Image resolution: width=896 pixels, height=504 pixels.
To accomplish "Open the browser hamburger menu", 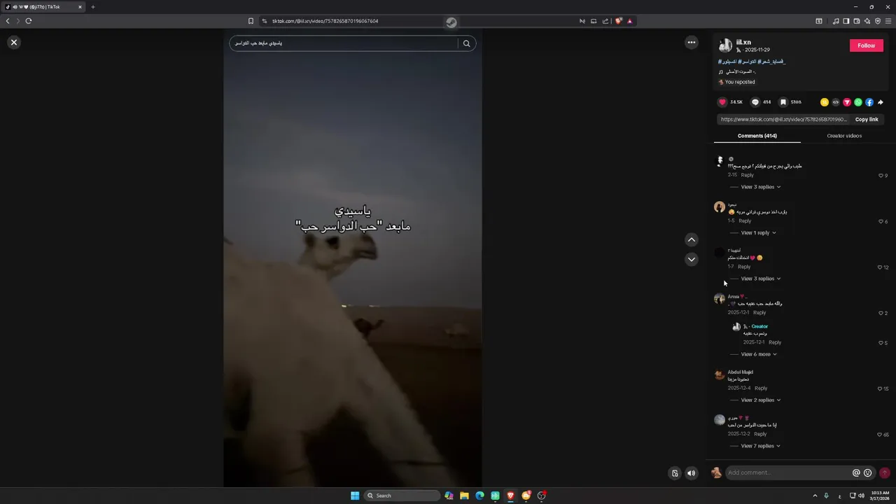I will tap(888, 21).
